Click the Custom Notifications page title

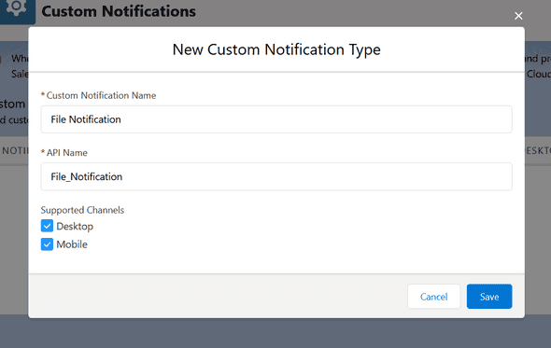pyautogui.click(x=119, y=11)
